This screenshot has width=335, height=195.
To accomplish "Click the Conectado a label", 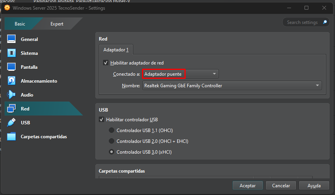I will coord(127,74).
